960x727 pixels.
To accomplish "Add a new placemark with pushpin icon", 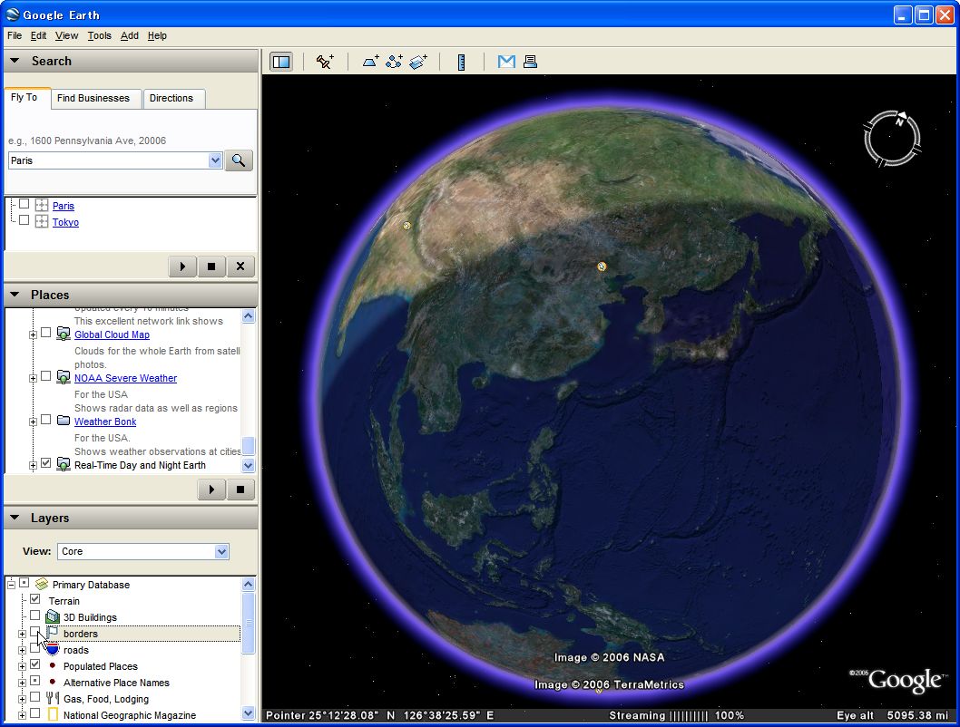I will pos(325,62).
